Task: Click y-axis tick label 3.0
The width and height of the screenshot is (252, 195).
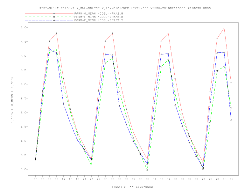Action: [x=23, y=84]
